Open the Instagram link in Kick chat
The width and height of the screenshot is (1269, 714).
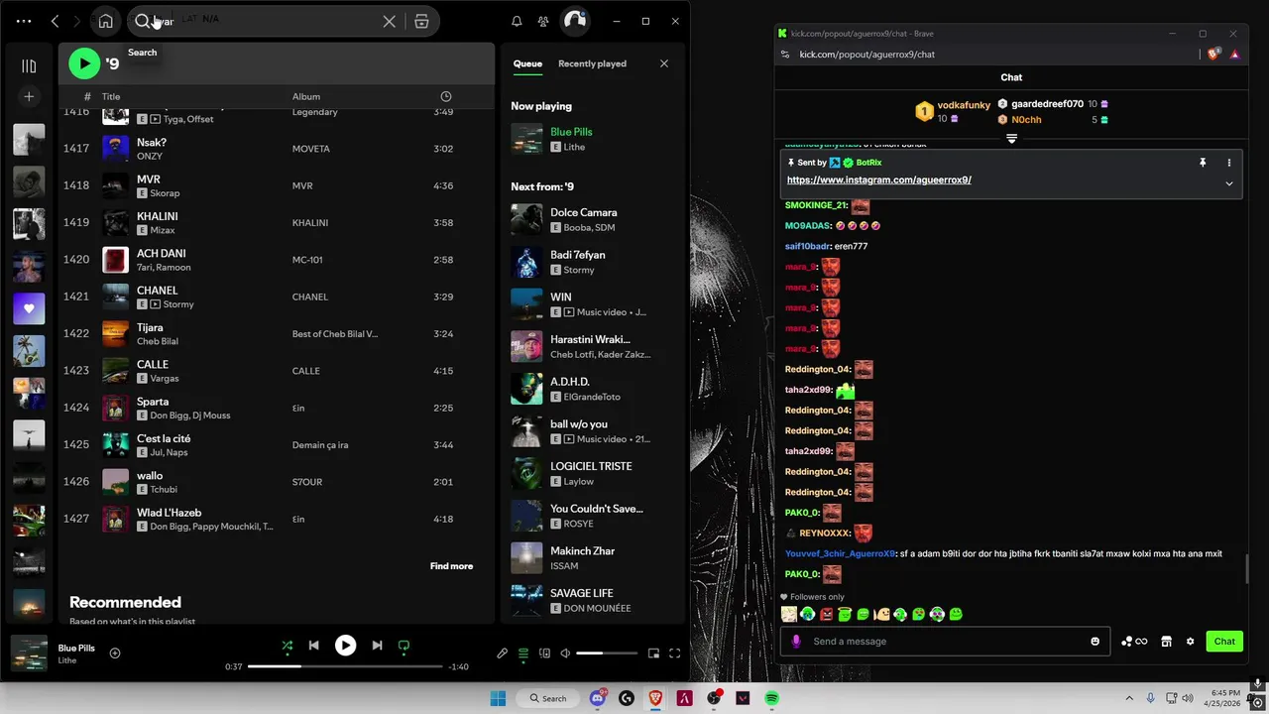(x=878, y=180)
